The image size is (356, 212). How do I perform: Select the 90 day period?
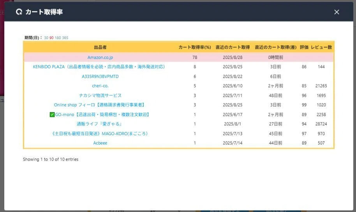coord(51,38)
